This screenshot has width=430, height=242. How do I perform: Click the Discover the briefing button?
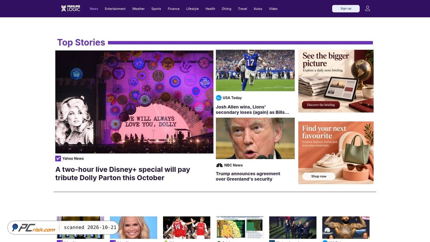(321, 105)
